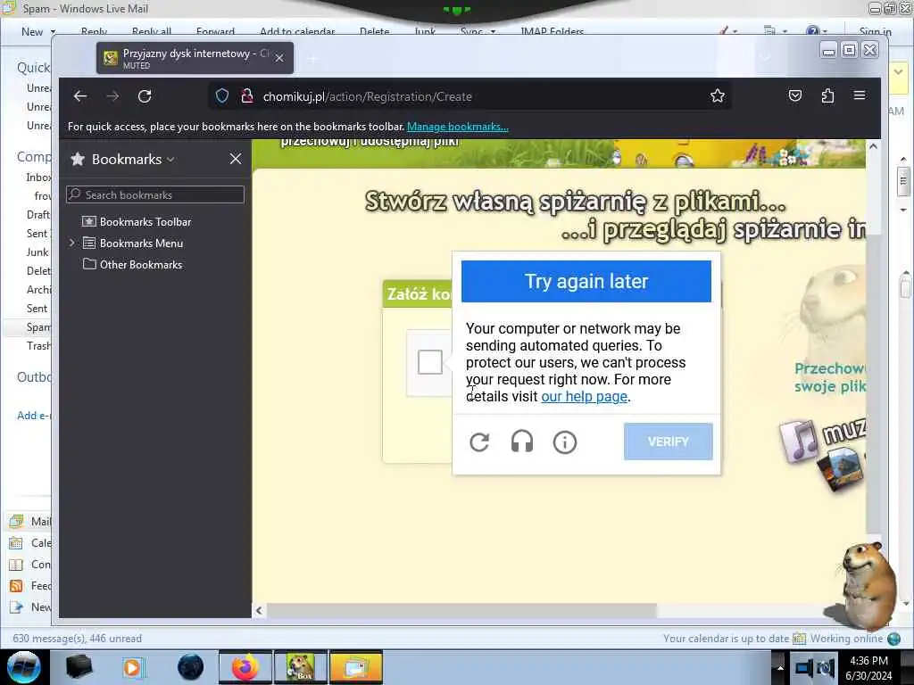914x685 pixels.
Task: Open media player taskbar icon
Action: coord(132,667)
